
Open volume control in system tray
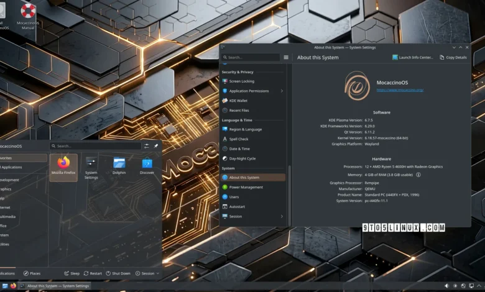[446, 286]
